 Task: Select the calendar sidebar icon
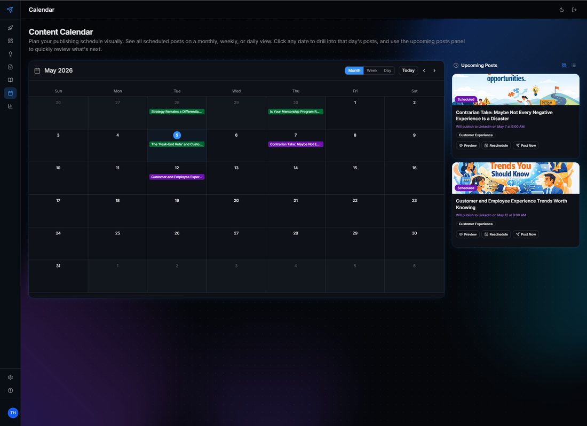pos(11,93)
